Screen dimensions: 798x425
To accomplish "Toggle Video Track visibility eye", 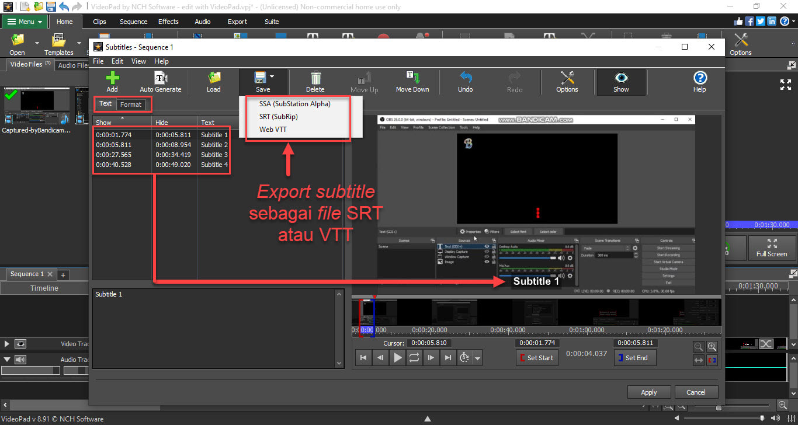I will 20,344.
